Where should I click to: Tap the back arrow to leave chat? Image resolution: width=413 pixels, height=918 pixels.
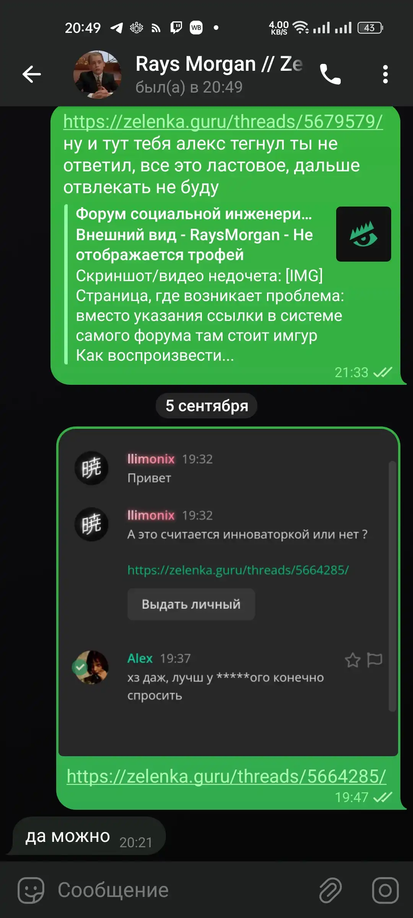point(32,74)
